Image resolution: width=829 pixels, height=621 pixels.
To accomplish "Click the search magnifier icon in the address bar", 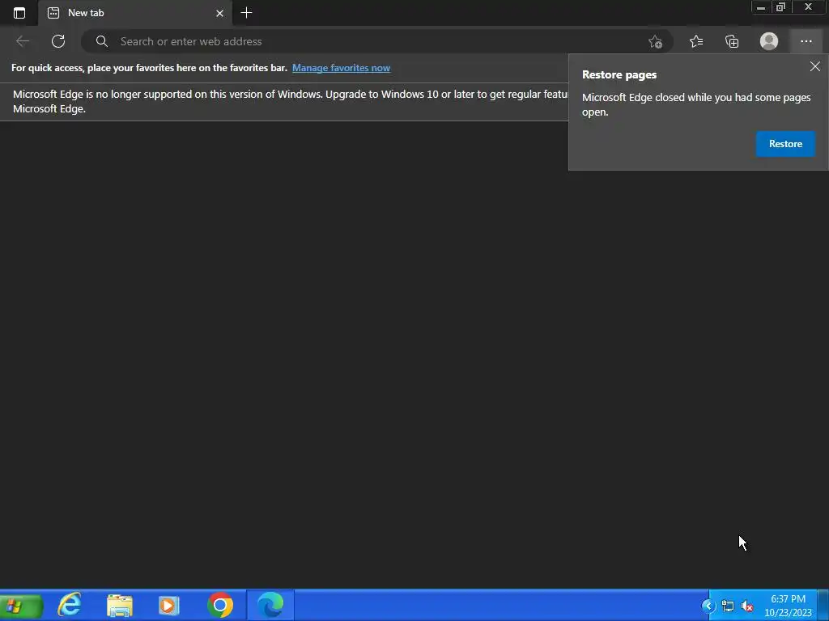I will [101, 41].
